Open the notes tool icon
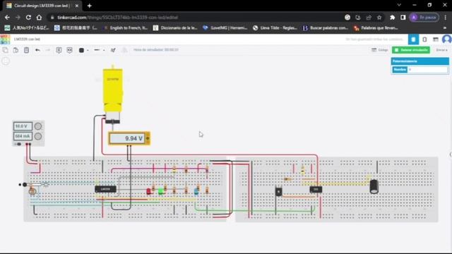Image resolution: width=452 pixels, height=254 pixels. (x=59, y=50)
